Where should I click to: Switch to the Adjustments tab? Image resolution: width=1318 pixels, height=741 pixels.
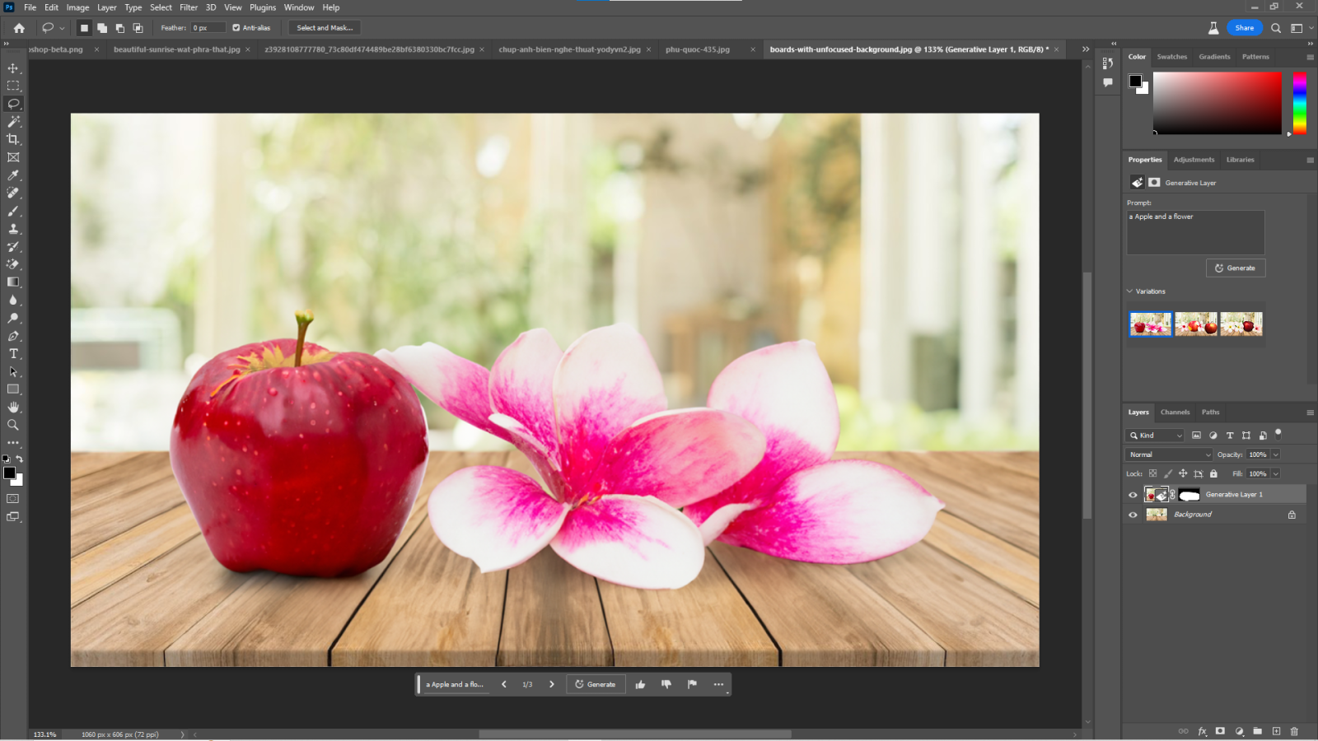click(1194, 160)
